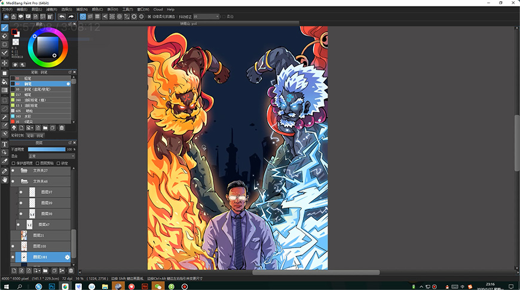The width and height of the screenshot is (520, 290).
Task: Delete layer using layer panel trash icon
Action: [71, 271]
